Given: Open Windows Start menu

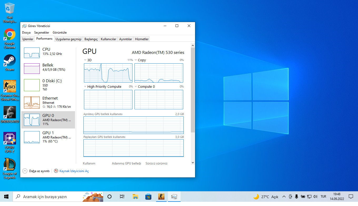Looking at the screenshot, I should 6,197.
